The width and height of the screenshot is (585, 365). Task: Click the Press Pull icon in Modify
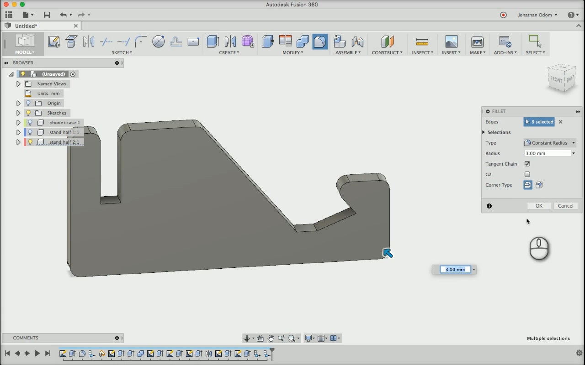[267, 42]
